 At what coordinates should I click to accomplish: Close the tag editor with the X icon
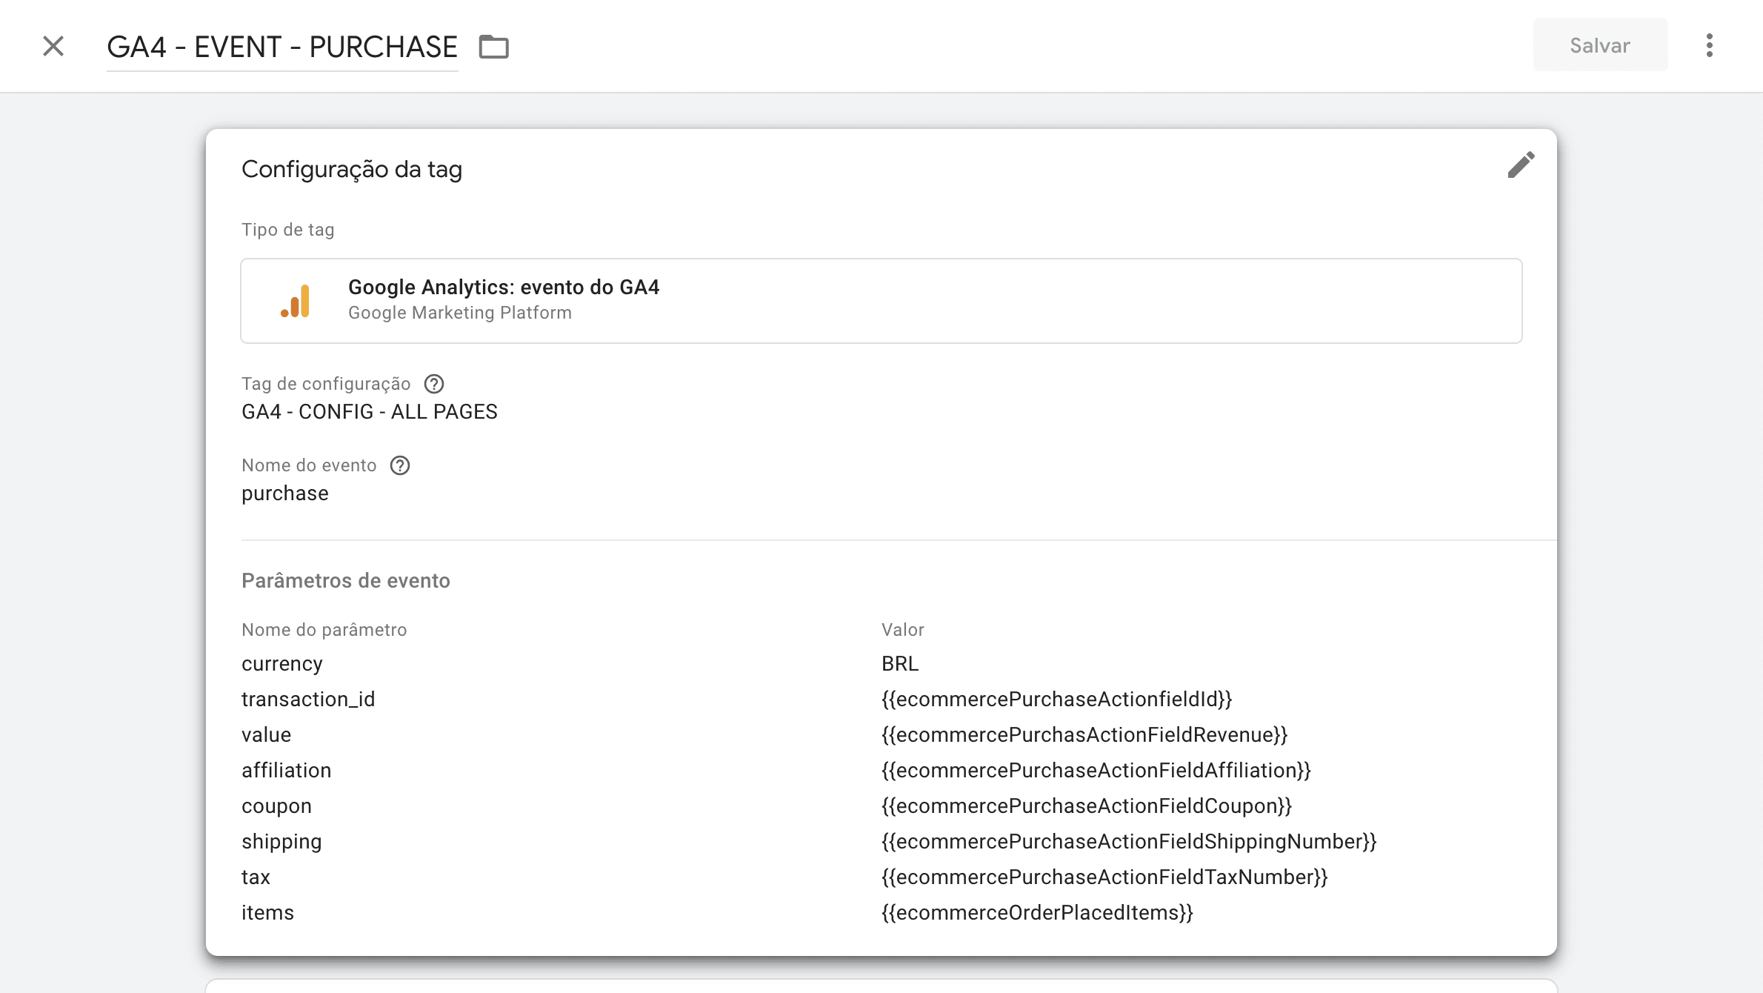point(53,46)
